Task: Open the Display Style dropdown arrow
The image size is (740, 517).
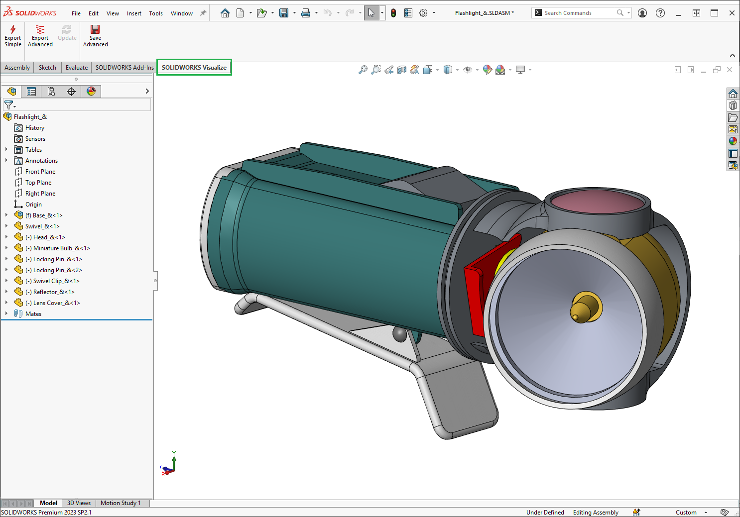Action: tap(457, 70)
